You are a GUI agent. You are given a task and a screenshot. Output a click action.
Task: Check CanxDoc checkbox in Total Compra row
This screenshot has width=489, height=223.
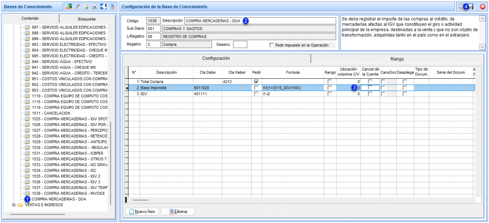pyautogui.click(x=383, y=81)
